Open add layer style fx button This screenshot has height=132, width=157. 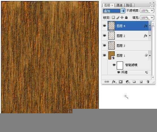click(114, 82)
